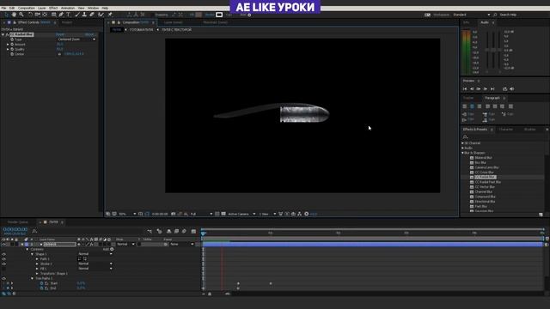Click right align text in Paragraph panel
The height and width of the screenshot is (309, 550).
(x=480, y=106)
